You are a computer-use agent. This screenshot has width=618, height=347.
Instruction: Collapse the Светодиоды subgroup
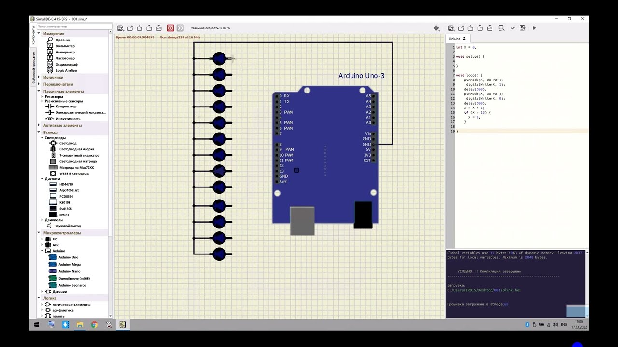pos(42,138)
